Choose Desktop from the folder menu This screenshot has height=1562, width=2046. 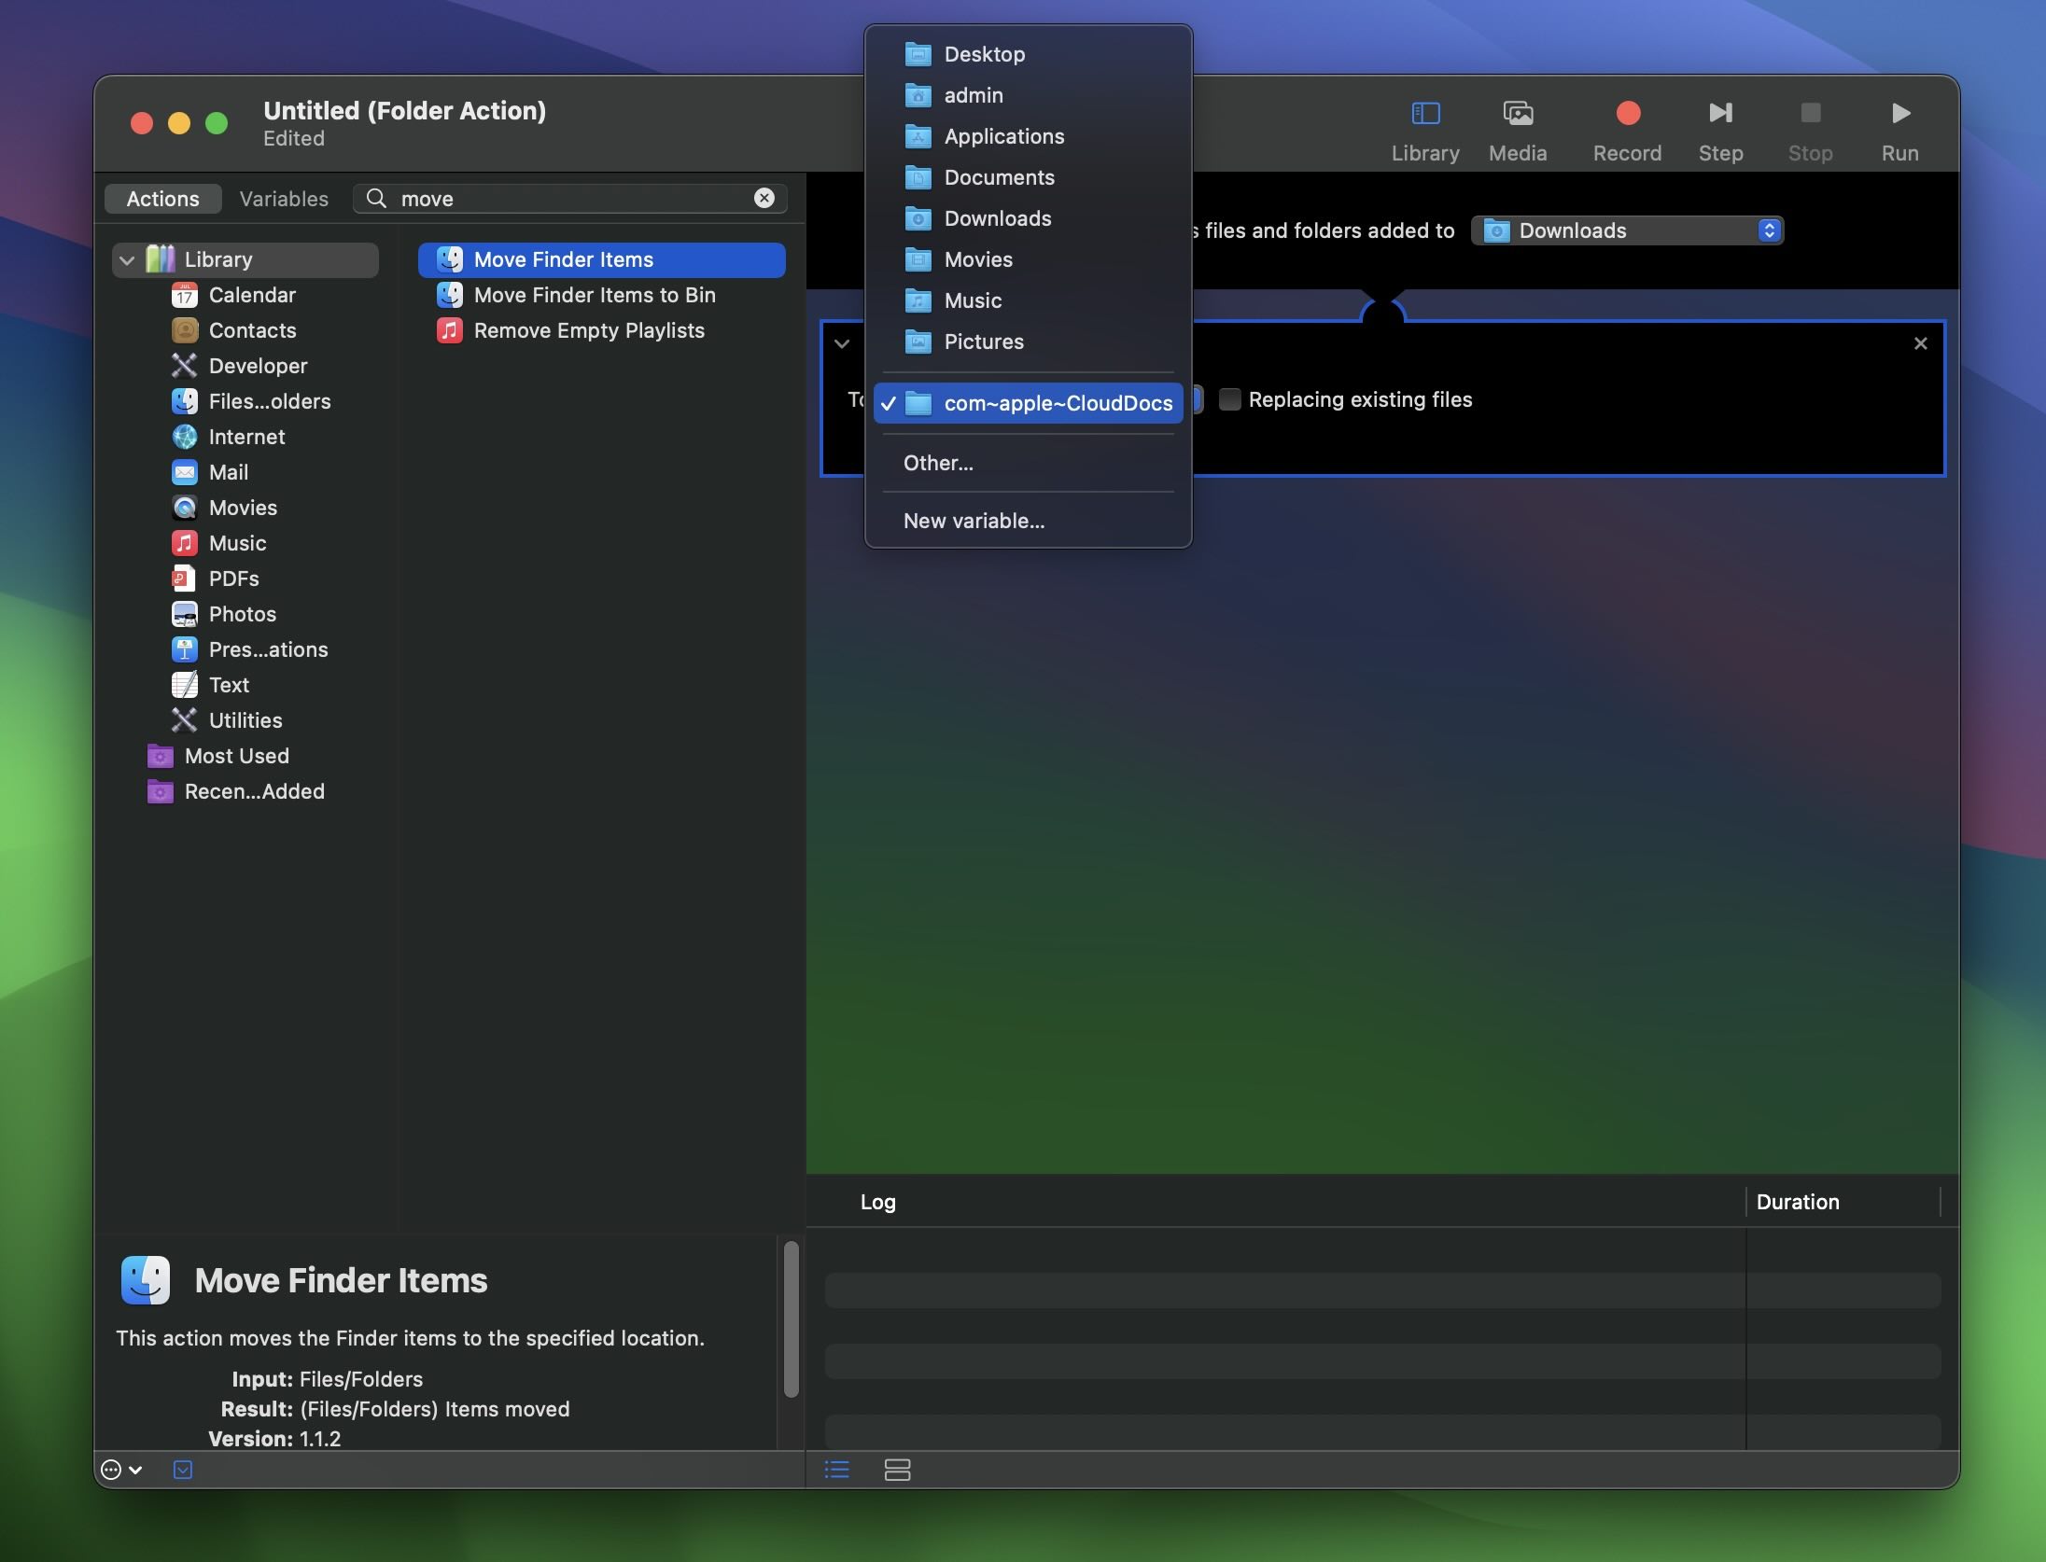(x=1028, y=54)
